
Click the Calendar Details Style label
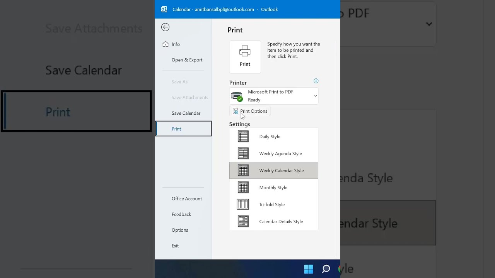tap(281, 222)
